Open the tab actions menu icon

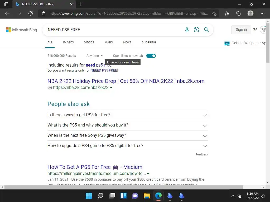point(6,4)
